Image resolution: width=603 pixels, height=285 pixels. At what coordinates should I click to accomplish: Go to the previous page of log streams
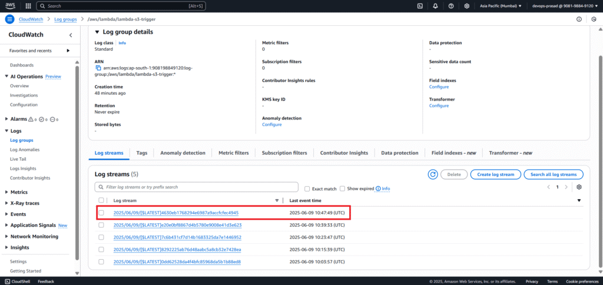[x=549, y=187]
